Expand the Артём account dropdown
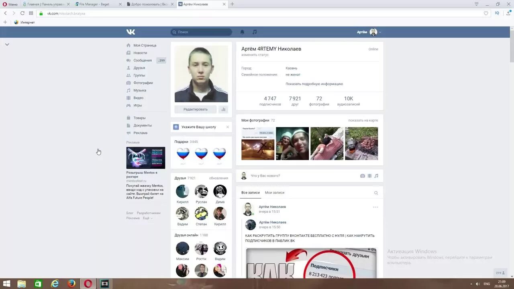This screenshot has width=514, height=289. pos(369,32)
